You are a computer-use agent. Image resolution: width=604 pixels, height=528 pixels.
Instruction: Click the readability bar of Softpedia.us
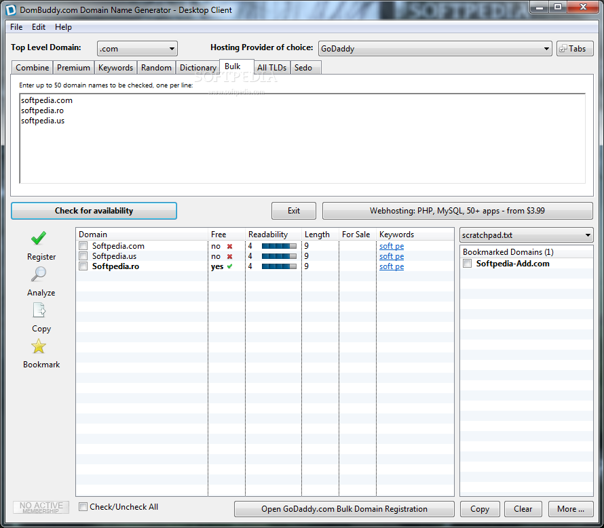[x=280, y=256]
